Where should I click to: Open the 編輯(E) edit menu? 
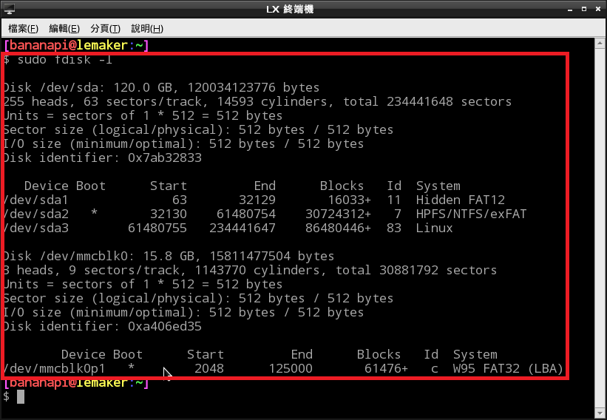pos(64,28)
